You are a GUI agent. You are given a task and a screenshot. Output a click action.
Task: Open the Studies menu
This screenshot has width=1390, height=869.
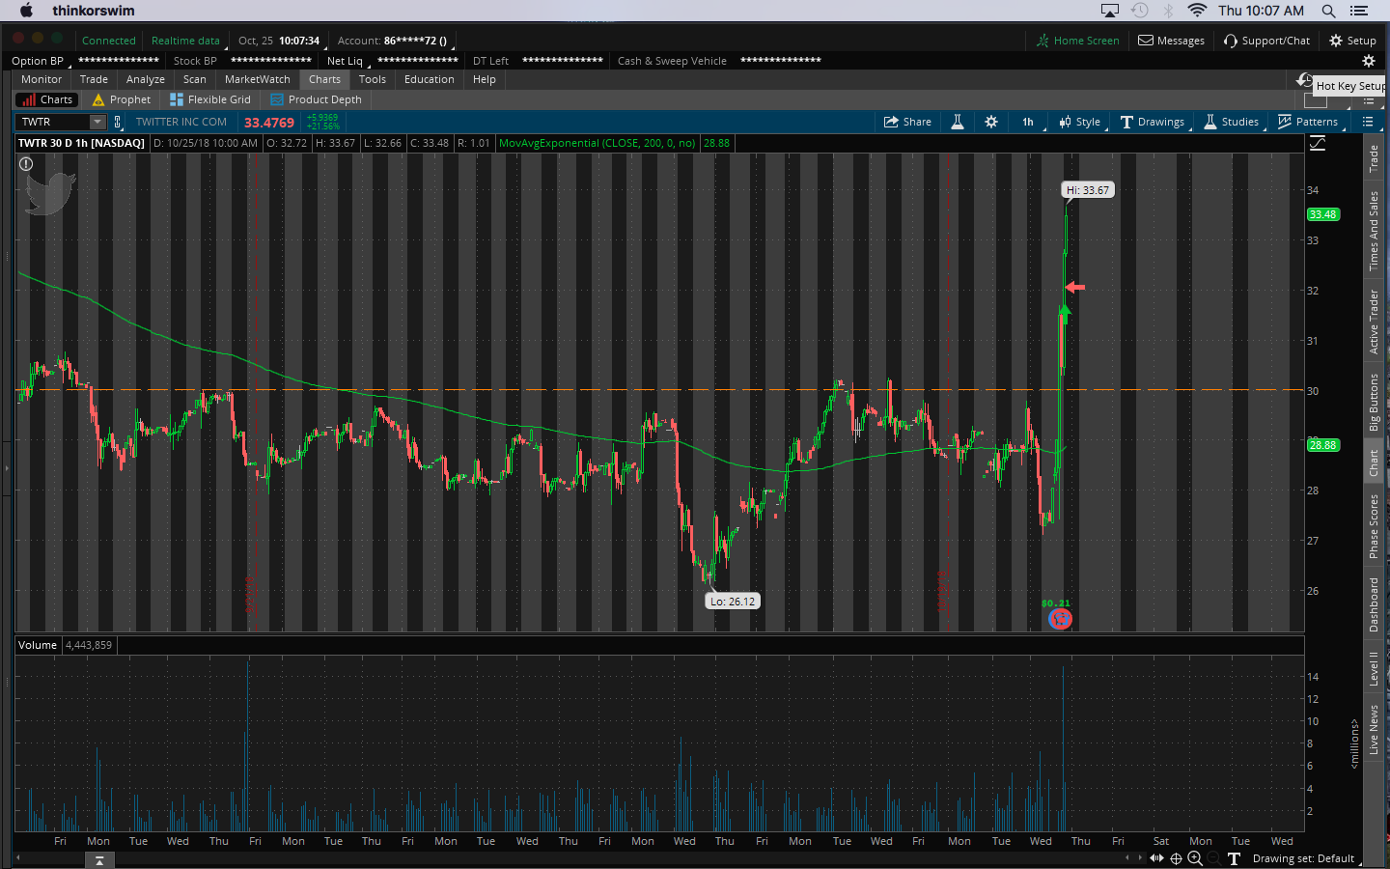click(1232, 122)
